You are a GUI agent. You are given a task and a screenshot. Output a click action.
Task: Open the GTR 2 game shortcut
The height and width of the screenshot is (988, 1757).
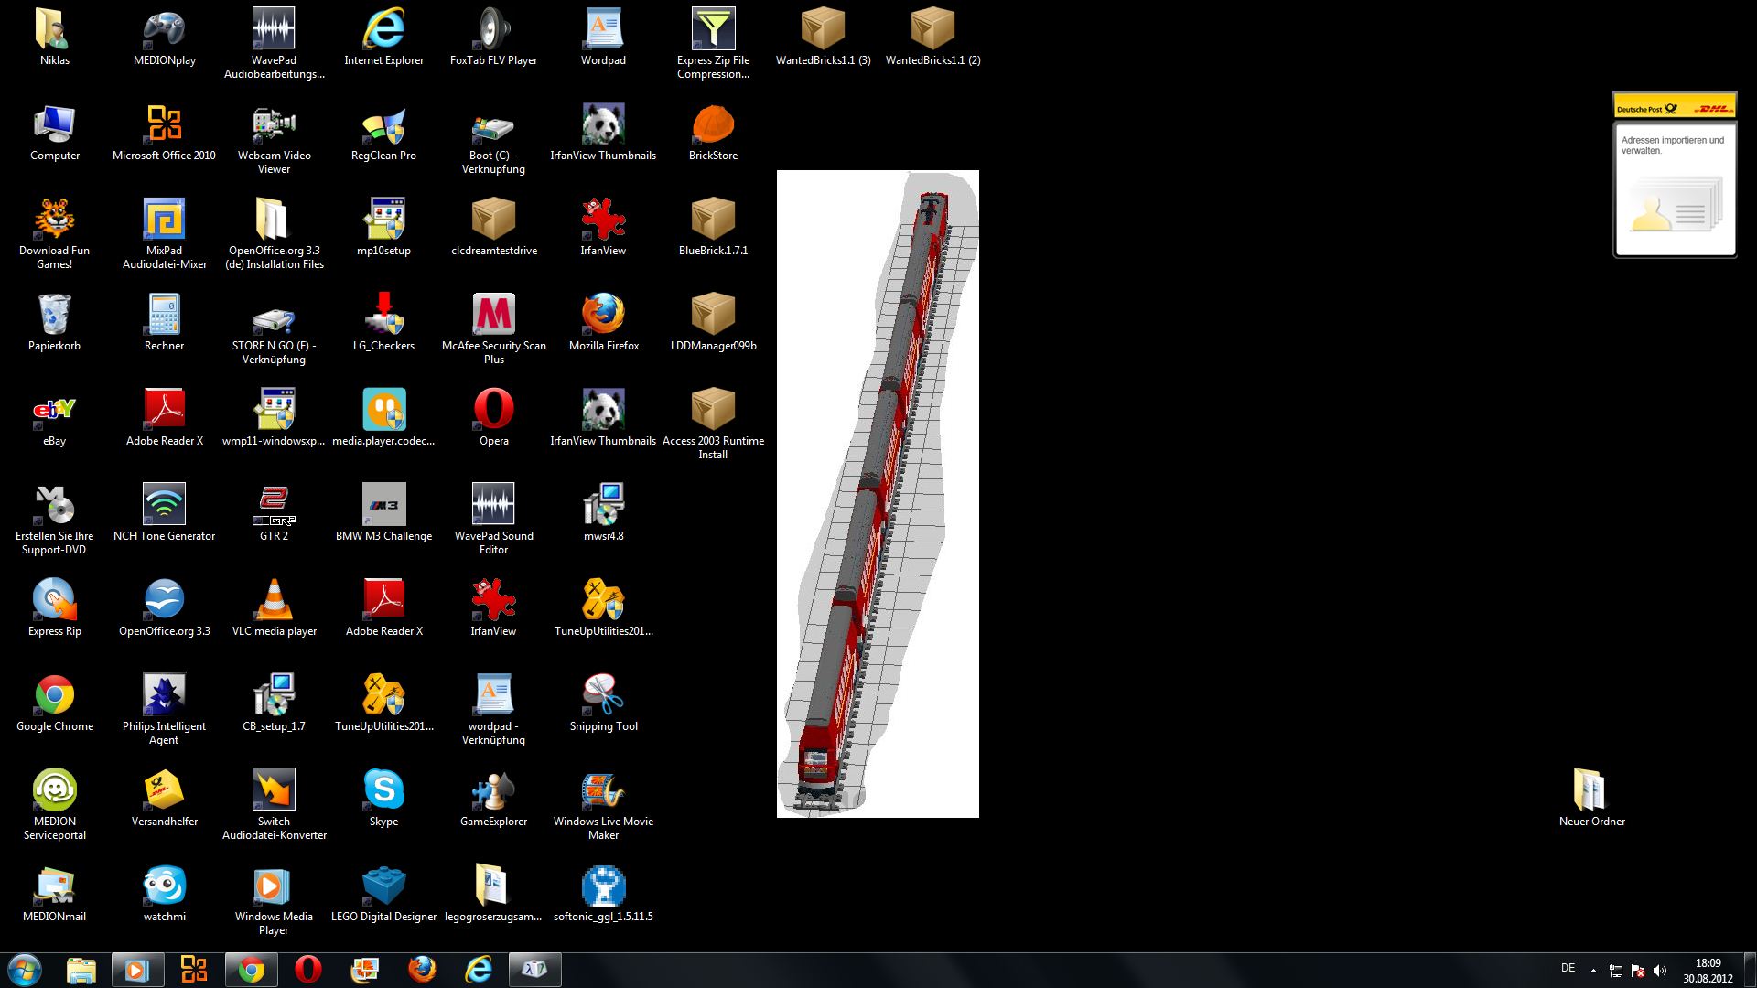[274, 513]
